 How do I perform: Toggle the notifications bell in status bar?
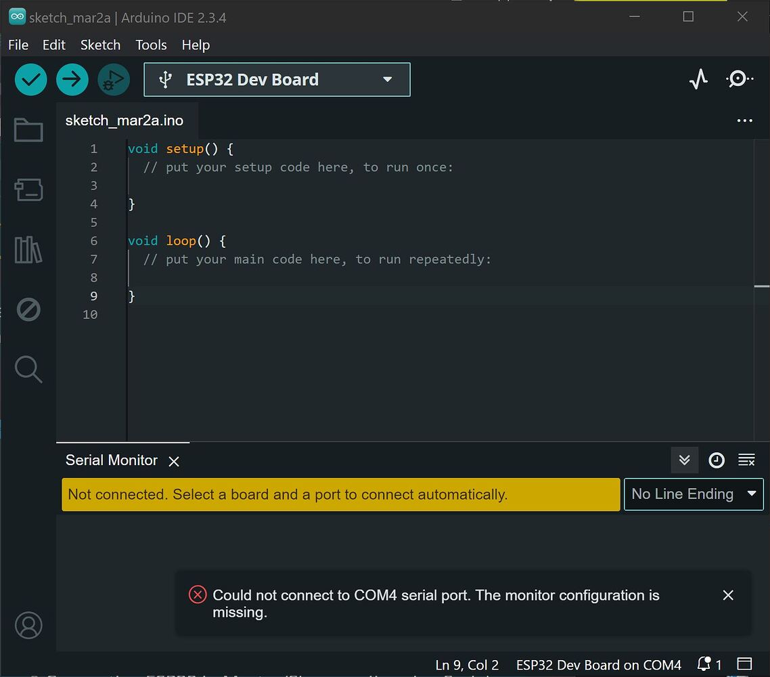click(x=704, y=665)
